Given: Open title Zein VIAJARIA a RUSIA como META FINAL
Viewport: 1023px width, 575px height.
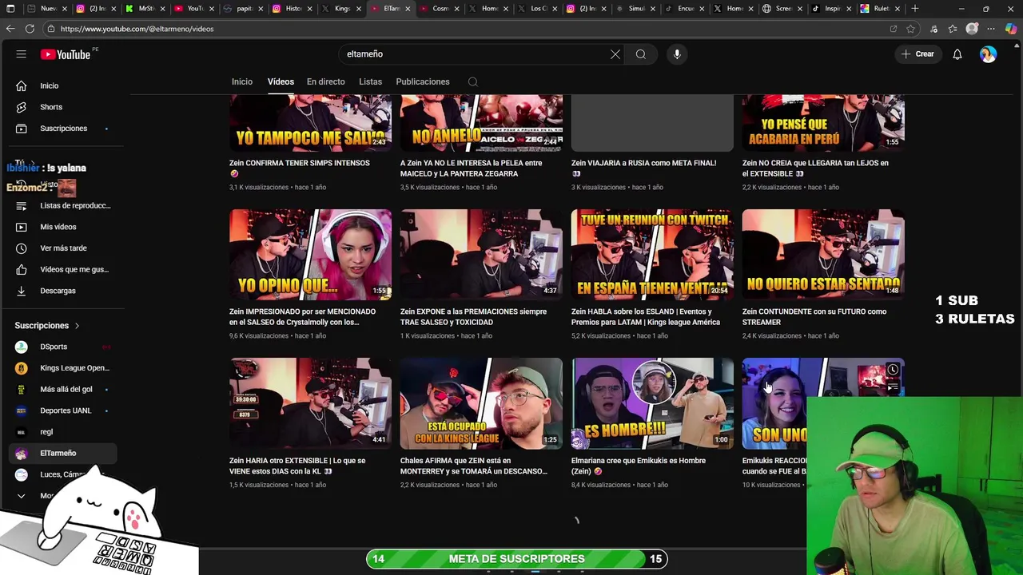Looking at the screenshot, I should (643, 168).
